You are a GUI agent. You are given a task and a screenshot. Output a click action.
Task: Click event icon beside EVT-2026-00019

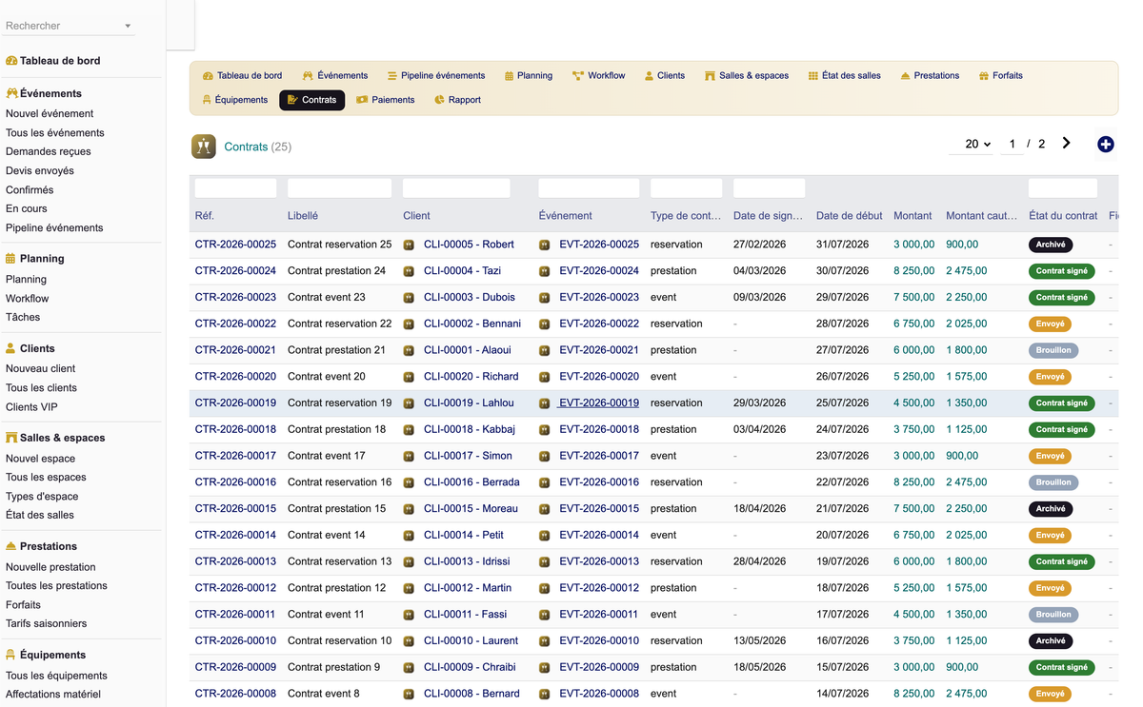(544, 403)
